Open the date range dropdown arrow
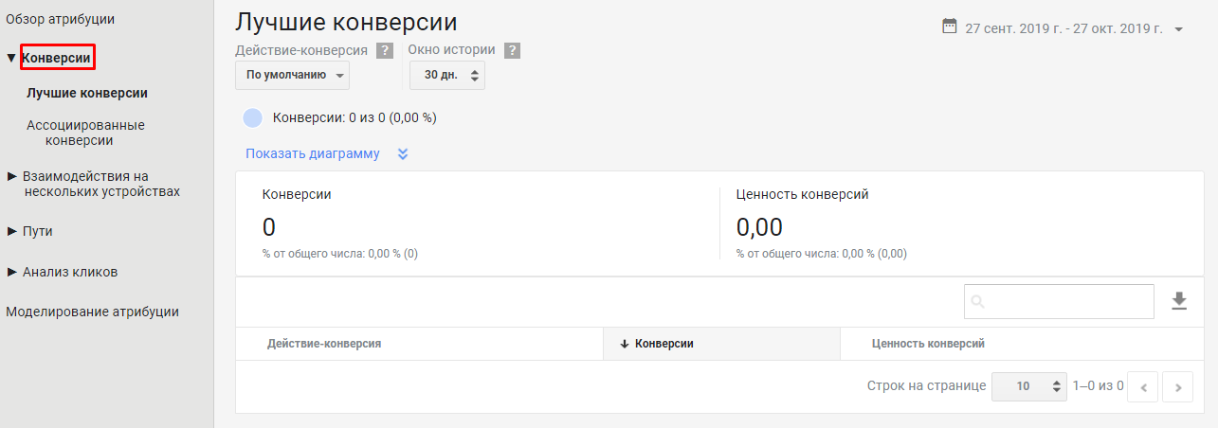Image resolution: width=1218 pixels, height=428 pixels. pyautogui.click(x=1178, y=29)
